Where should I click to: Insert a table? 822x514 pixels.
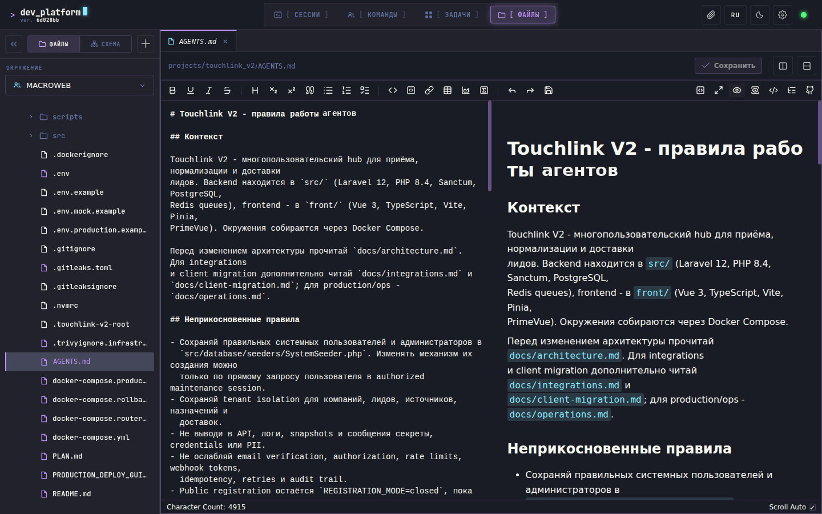click(x=448, y=90)
